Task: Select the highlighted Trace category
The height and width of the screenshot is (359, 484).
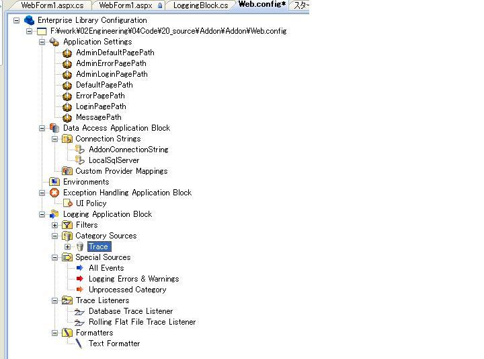Action: tap(99, 247)
